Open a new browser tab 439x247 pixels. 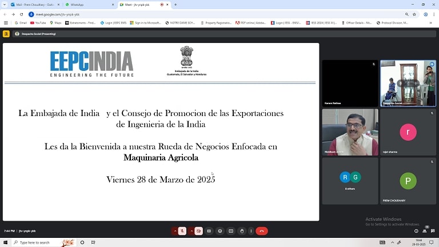pos(175,5)
